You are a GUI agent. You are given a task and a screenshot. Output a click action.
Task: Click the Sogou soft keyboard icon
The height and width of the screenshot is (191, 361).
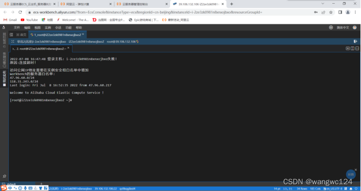pos(30,188)
